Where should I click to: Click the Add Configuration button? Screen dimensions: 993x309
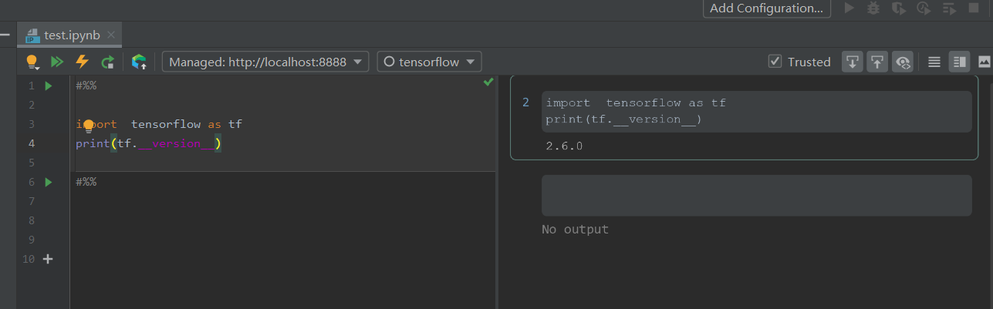tap(766, 8)
